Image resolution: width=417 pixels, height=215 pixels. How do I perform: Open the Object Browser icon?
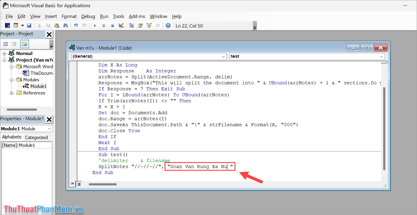click(x=149, y=26)
